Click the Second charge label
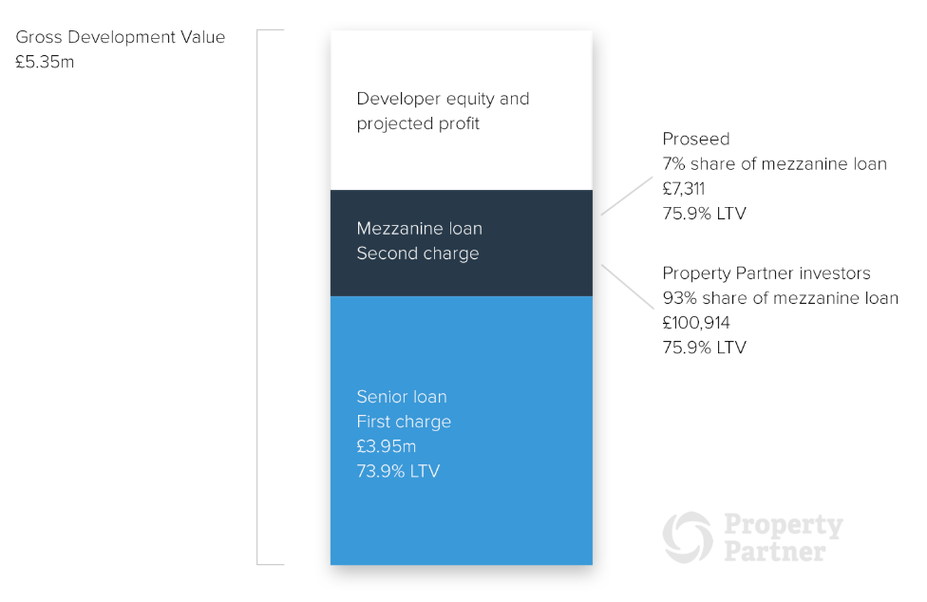This screenshot has height=602, width=927. pyautogui.click(x=418, y=254)
